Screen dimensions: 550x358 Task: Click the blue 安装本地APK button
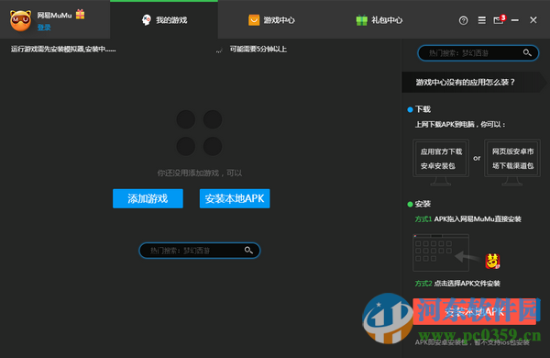click(235, 198)
